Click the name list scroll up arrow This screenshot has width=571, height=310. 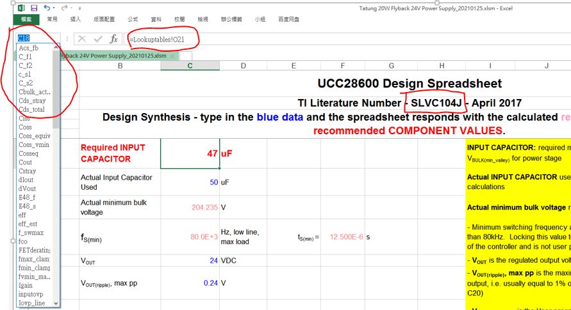tap(56, 47)
